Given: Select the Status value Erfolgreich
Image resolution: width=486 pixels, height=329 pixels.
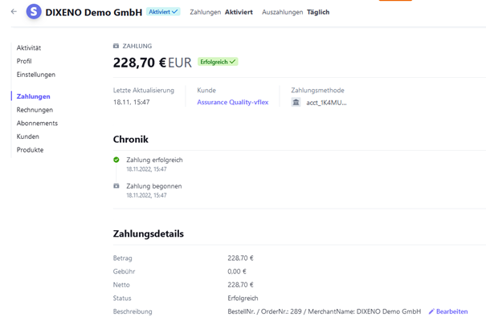Looking at the screenshot, I should 243,299.
